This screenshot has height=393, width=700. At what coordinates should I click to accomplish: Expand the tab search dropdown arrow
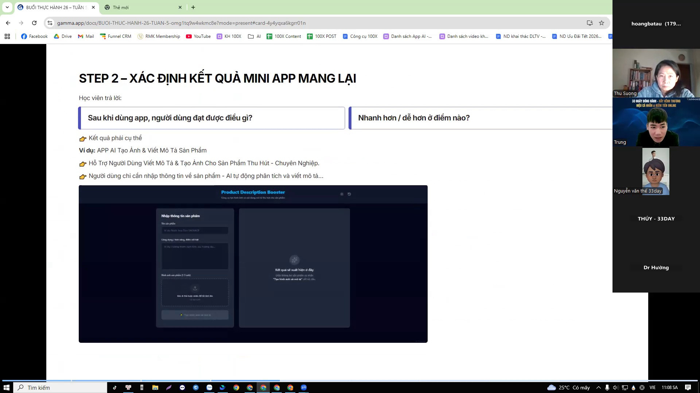click(x=7, y=7)
